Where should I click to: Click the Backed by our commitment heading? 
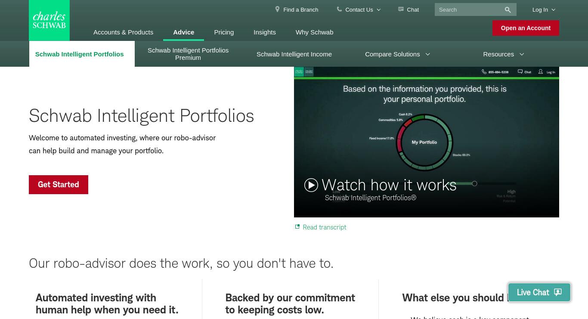coord(290,304)
